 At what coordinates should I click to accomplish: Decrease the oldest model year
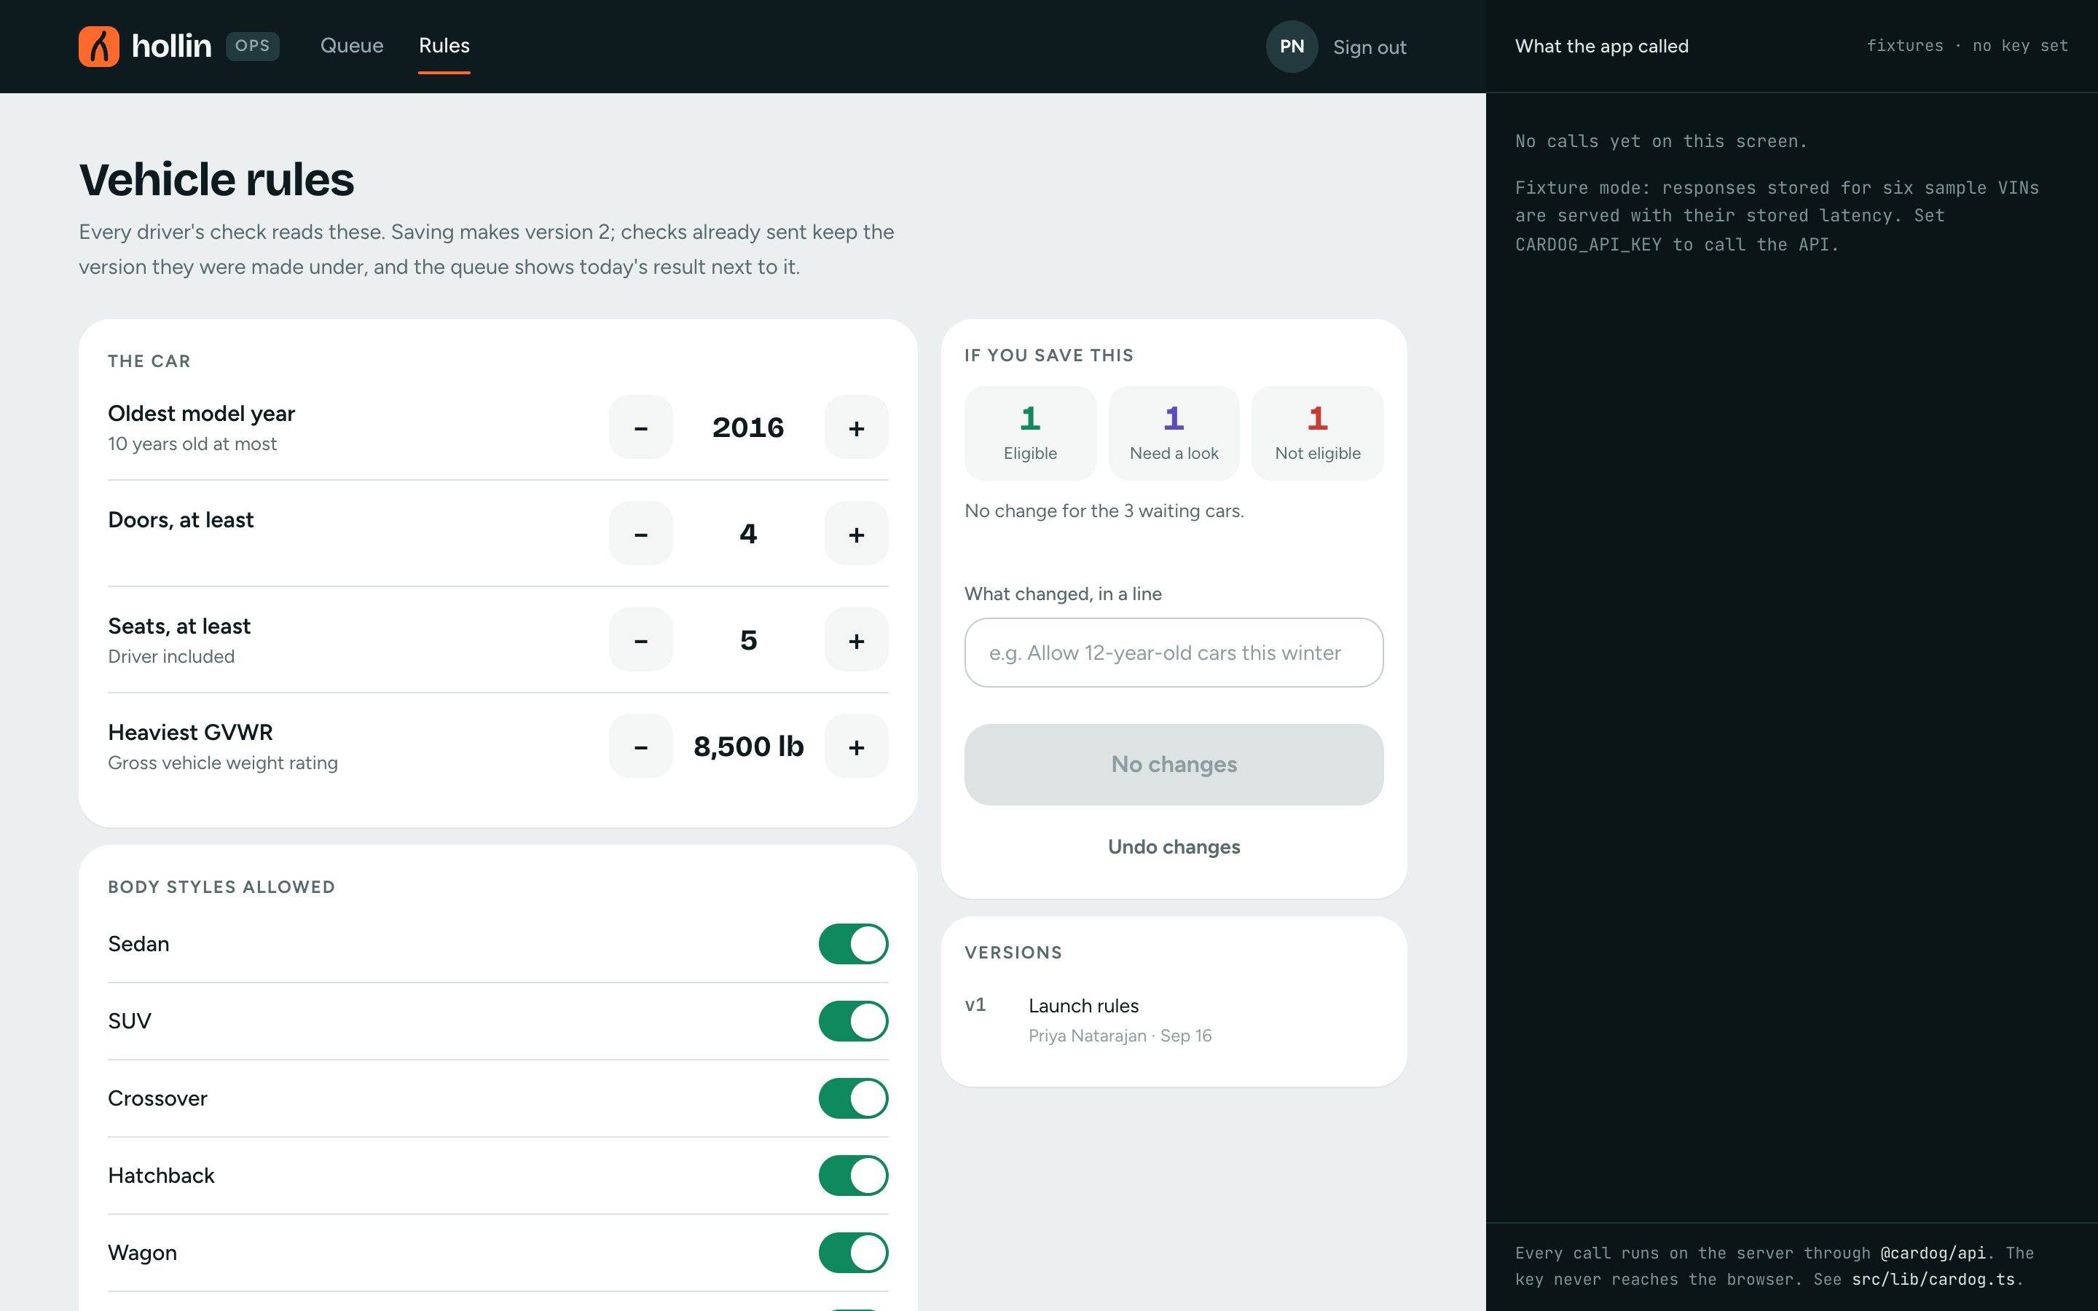pos(640,428)
